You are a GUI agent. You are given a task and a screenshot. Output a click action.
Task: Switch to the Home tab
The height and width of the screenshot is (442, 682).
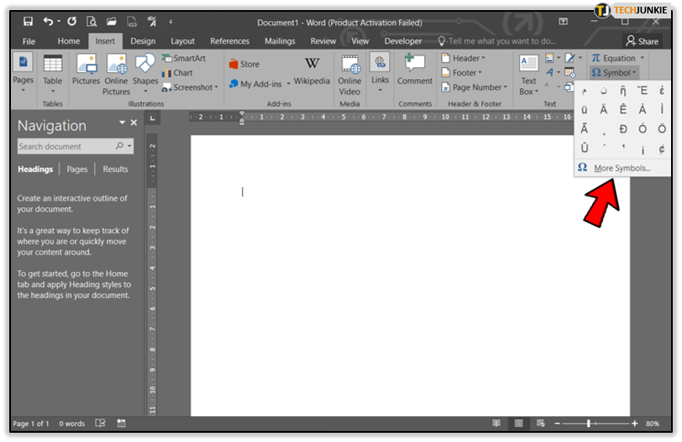pos(69,41)
